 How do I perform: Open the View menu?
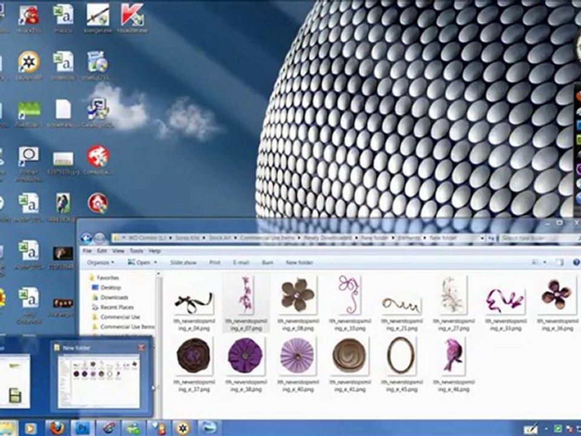click(118, 251)
